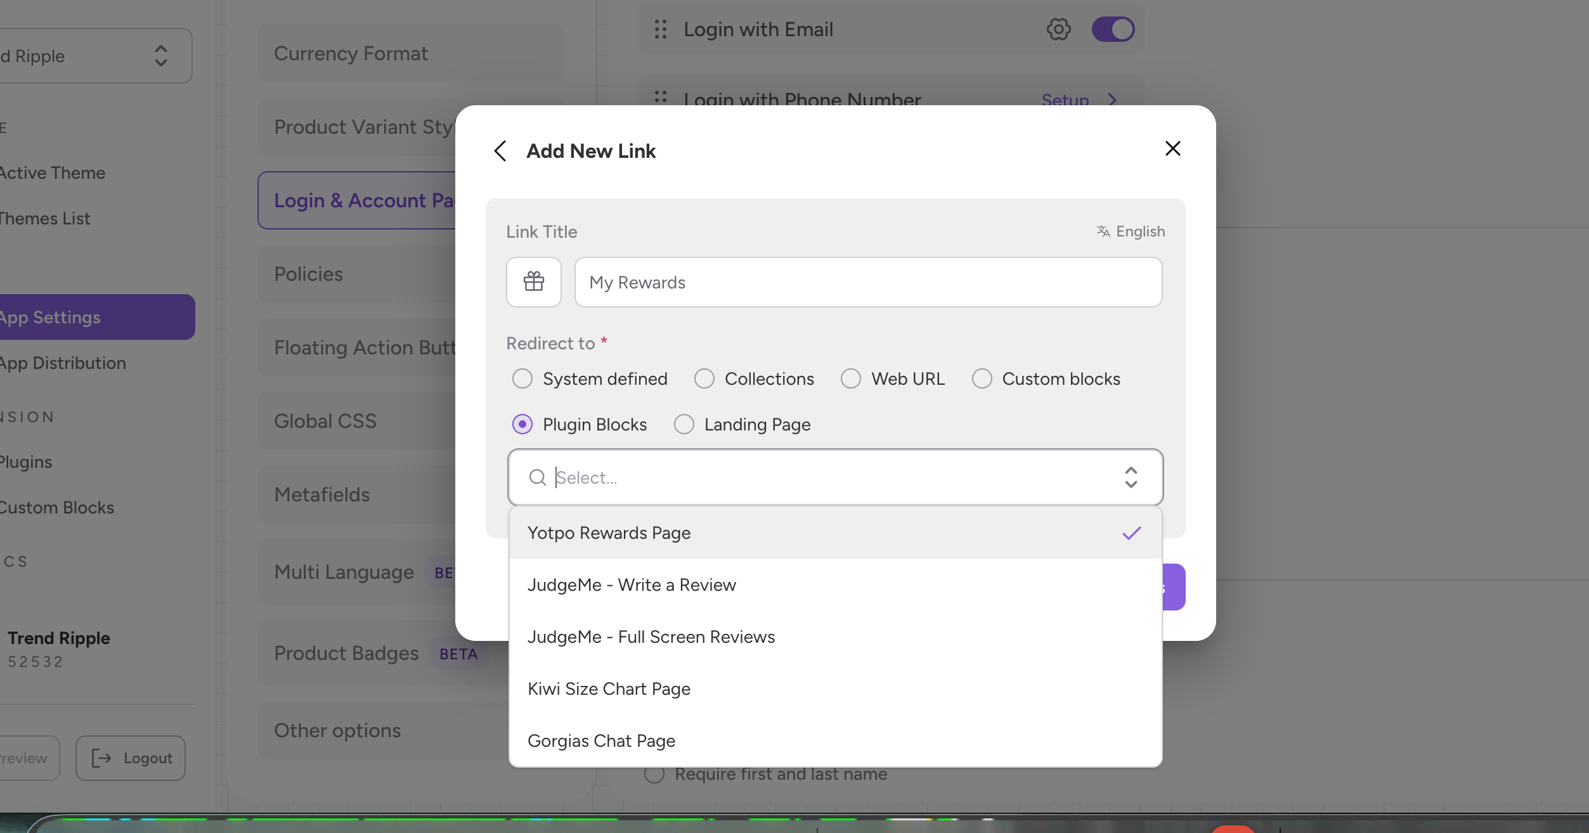Click the My Rewards link title field

tap(868, 282)
